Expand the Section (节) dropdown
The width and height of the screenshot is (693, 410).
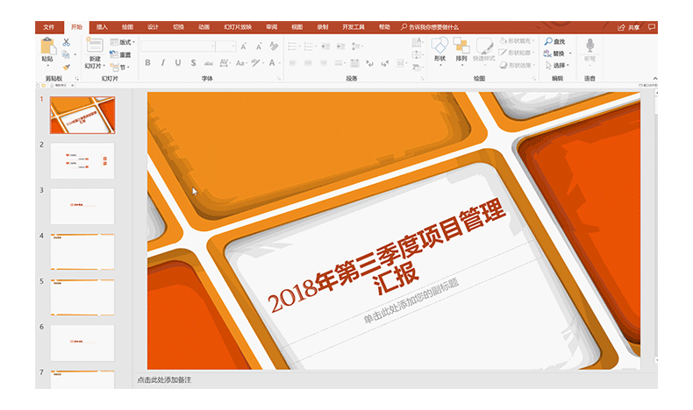(x=120, y=67)
